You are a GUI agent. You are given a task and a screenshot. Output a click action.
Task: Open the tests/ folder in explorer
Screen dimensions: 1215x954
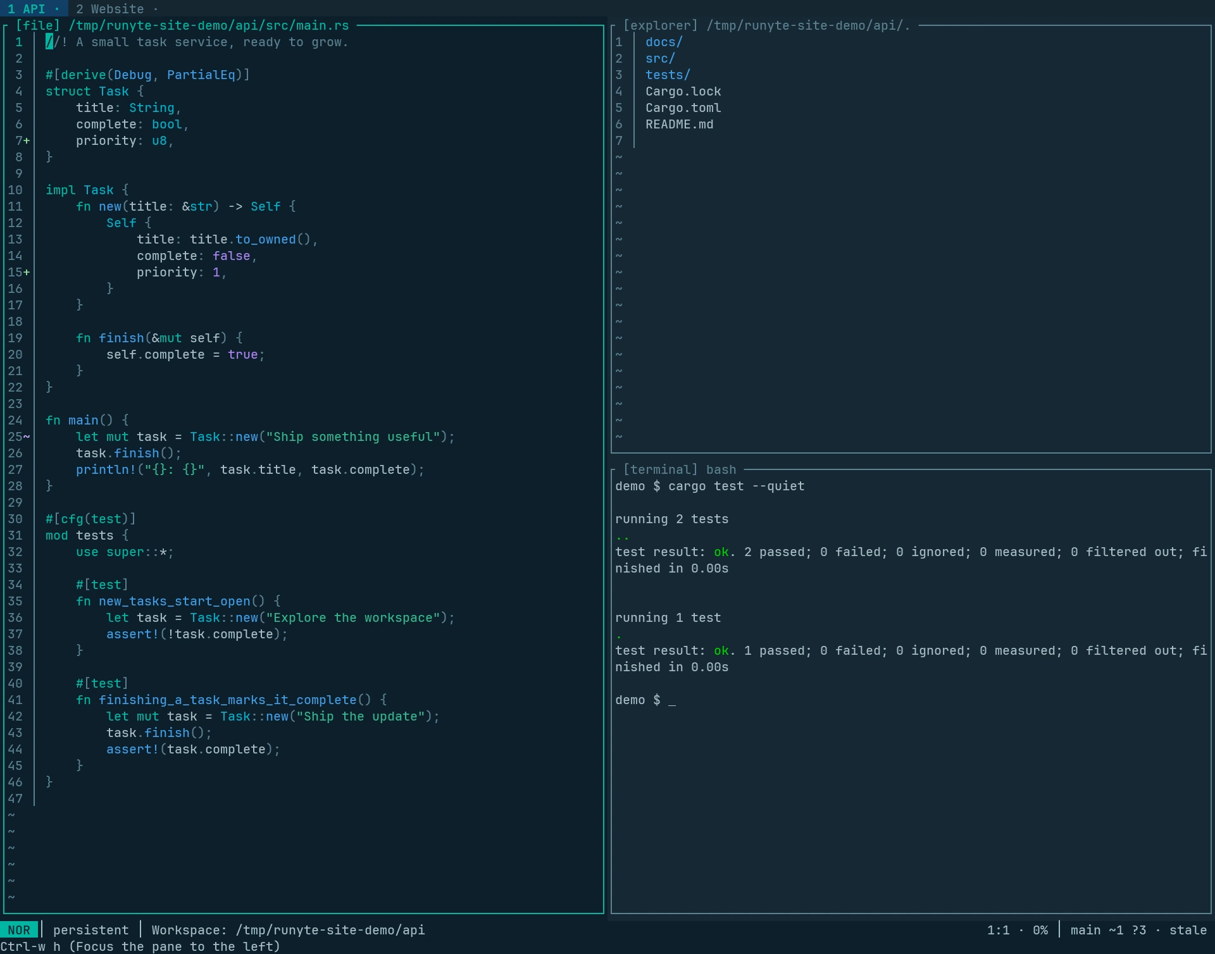[668, 75]
